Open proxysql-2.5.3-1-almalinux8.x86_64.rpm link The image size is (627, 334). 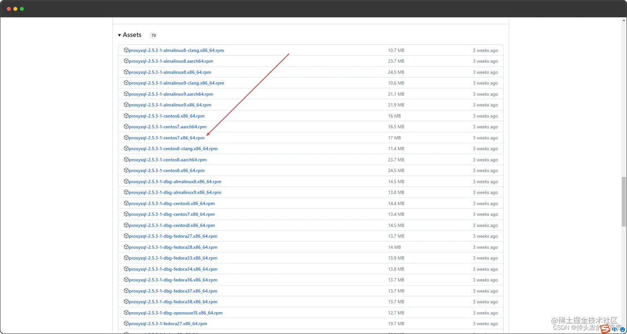[170, 72]
